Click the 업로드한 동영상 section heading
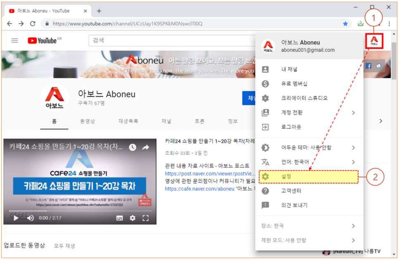The image size is (399, 260). click(x=24, y=246)
